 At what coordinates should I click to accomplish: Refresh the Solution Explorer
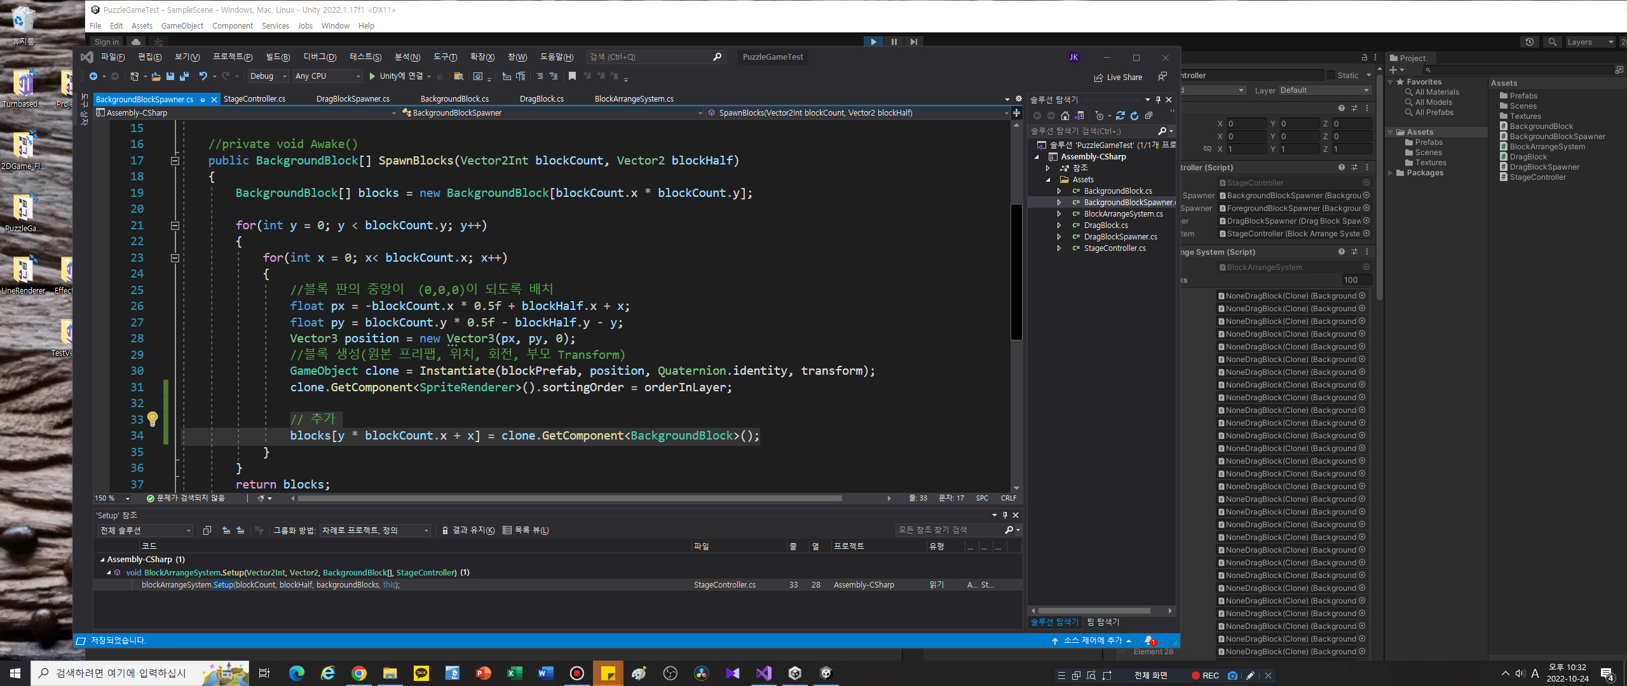(x=1134, y=116)
